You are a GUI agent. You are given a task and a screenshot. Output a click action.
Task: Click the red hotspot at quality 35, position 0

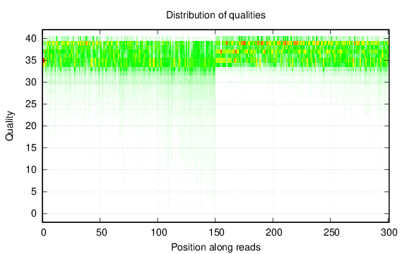click(44, 61)
